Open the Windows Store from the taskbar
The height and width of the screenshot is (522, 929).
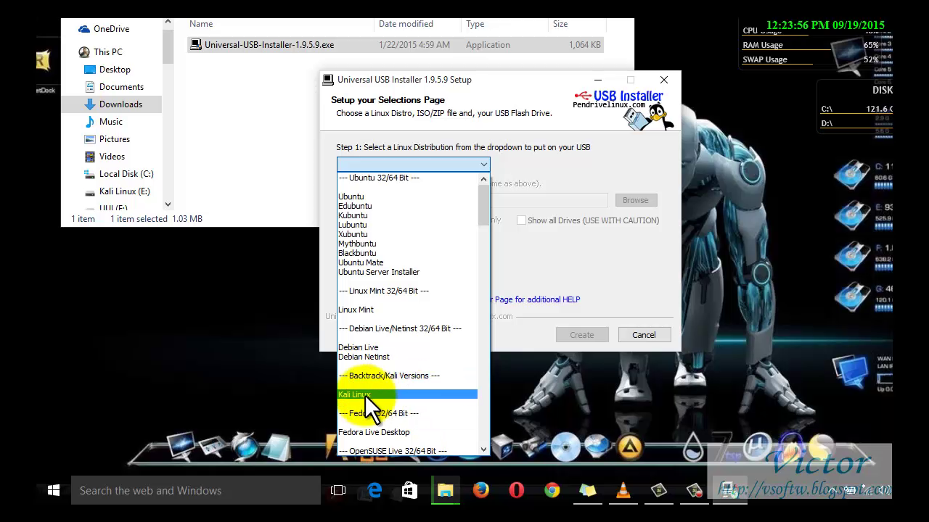pos(409,491)
